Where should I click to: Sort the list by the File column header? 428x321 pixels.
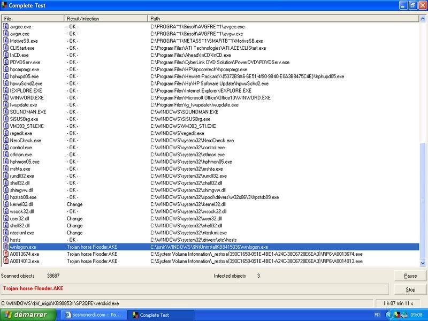tap(33, 18)
